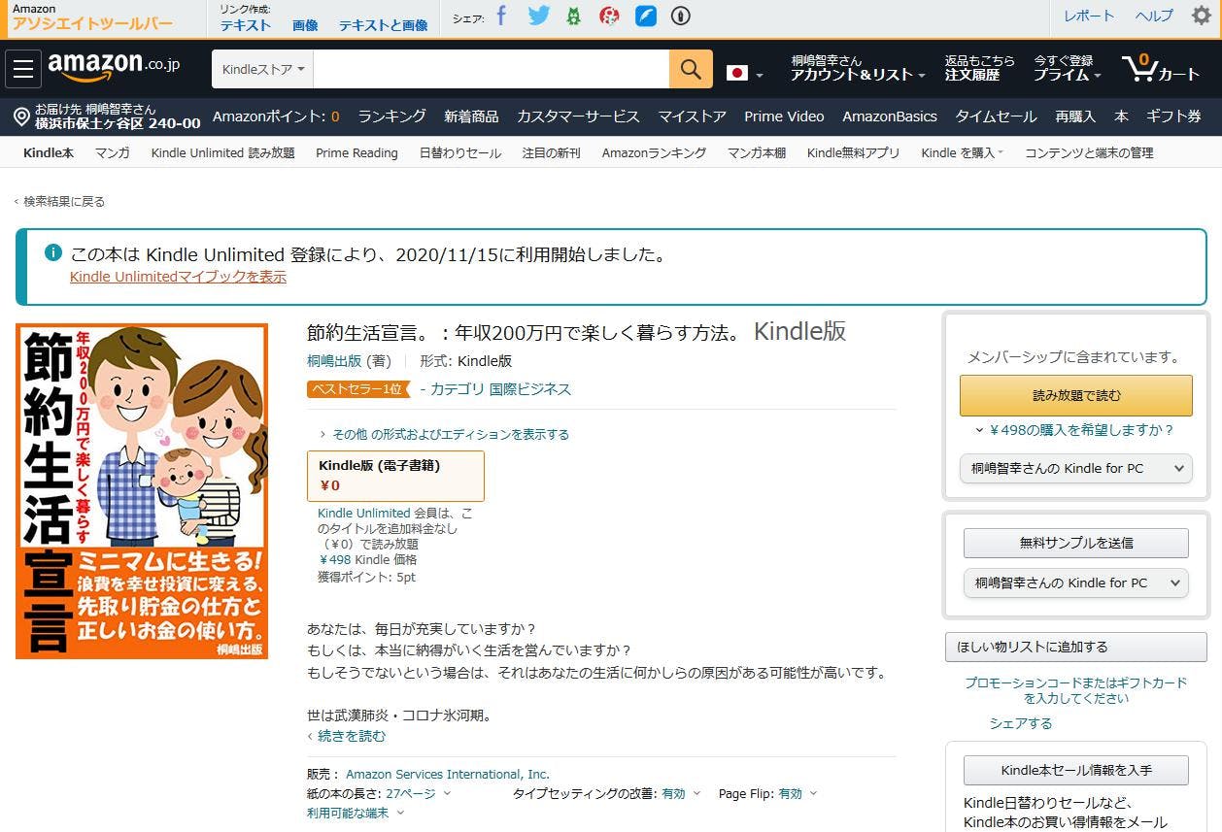Open the Amazon hamburger menu
Image resolution: width=1222 pixels, height=832 pixels.
pos(23,69)
